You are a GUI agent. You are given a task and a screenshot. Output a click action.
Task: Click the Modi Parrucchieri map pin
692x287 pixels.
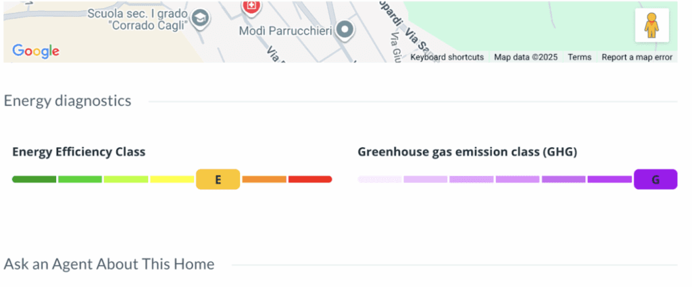(345, 30)
